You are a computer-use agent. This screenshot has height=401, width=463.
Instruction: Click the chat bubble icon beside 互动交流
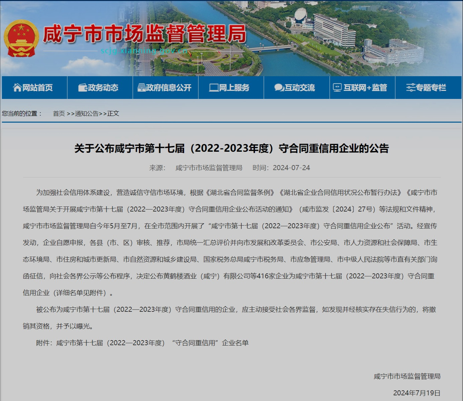coord(279,88)
